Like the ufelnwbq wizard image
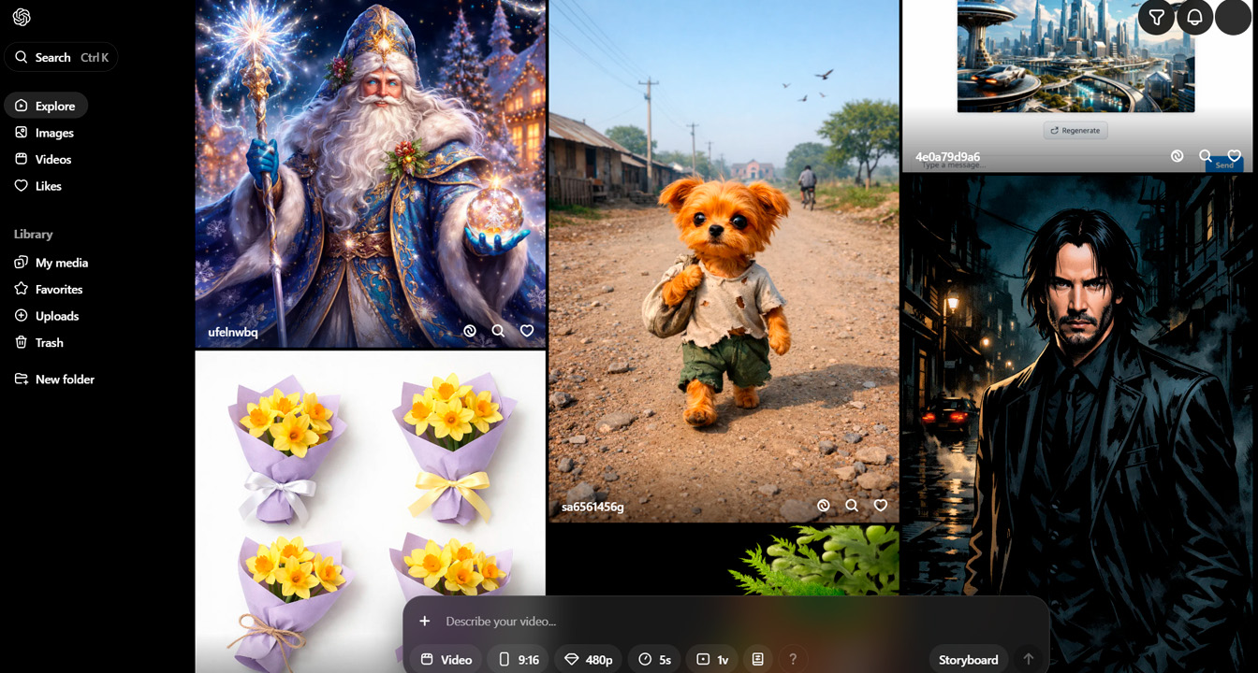 click(527, 331)
